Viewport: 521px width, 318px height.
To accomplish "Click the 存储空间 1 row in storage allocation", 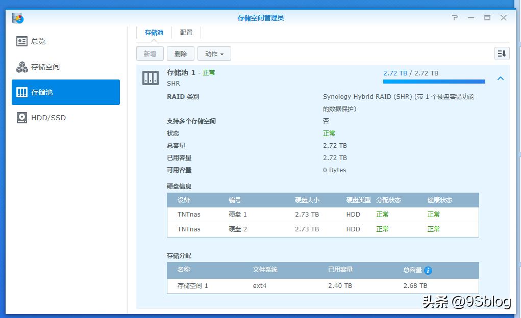I will [322, 286].
